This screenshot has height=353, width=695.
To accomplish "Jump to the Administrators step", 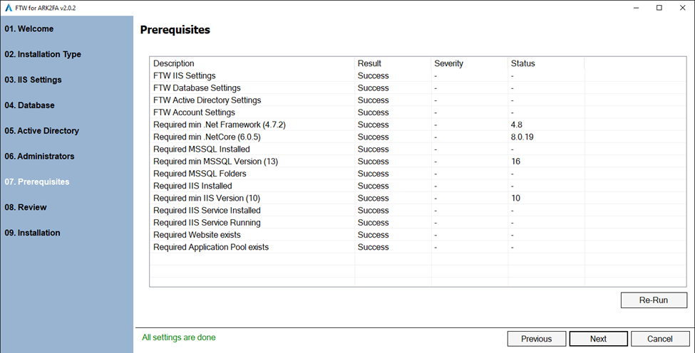I will pyautogui.click(x=39, y=157).
